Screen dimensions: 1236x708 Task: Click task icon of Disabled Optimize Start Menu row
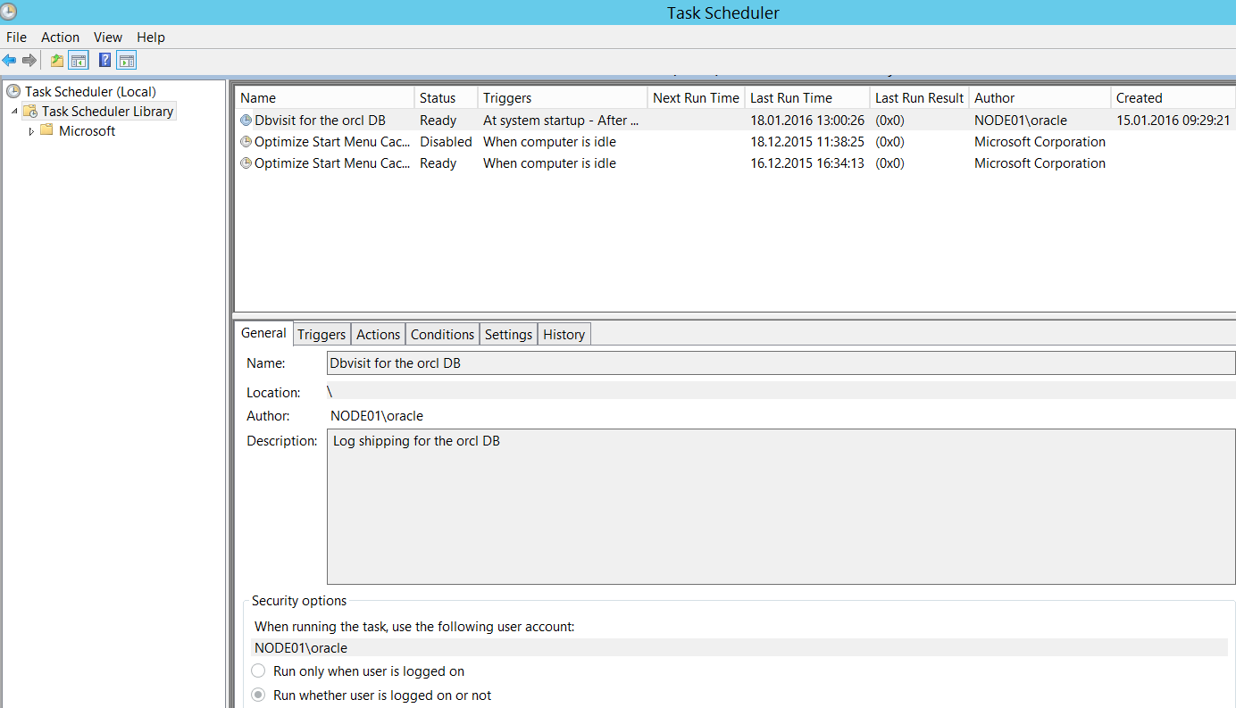(x=246, y=141)
